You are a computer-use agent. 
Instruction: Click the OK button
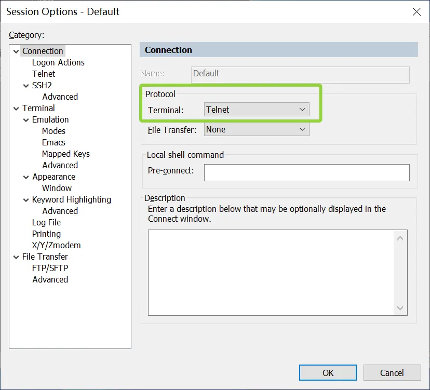click(x=328, y=372)
